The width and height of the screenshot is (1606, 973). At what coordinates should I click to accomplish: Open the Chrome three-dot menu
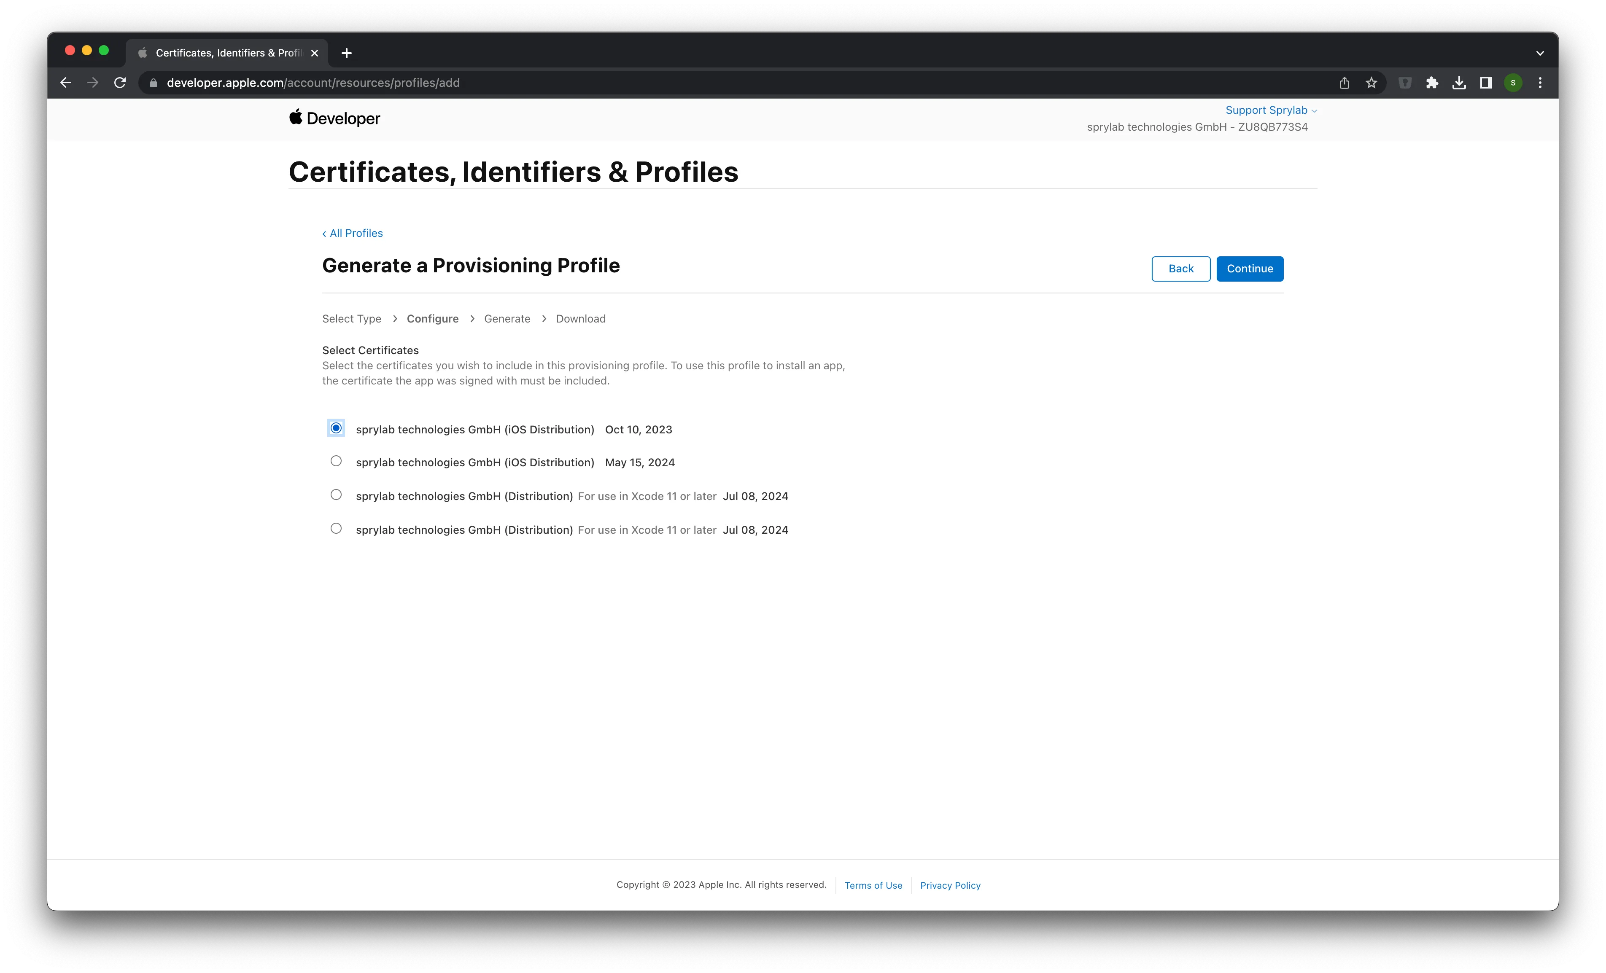[1540, 83]
